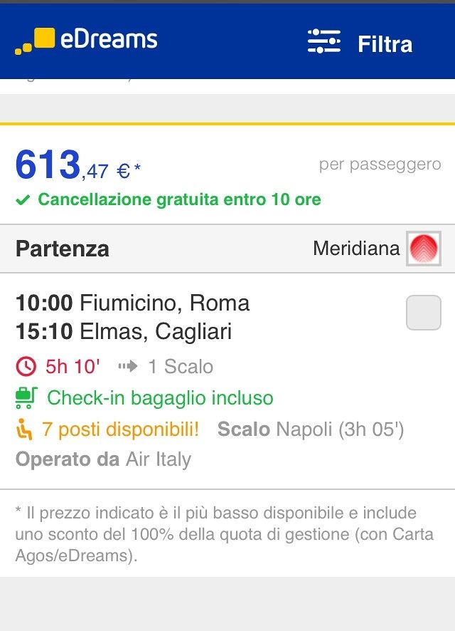Click the green baggage cart icon
The image size is (455, 631).
point(26,397)
